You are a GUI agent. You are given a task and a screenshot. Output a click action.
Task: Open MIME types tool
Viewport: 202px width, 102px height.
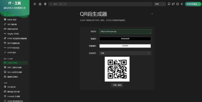15,20
